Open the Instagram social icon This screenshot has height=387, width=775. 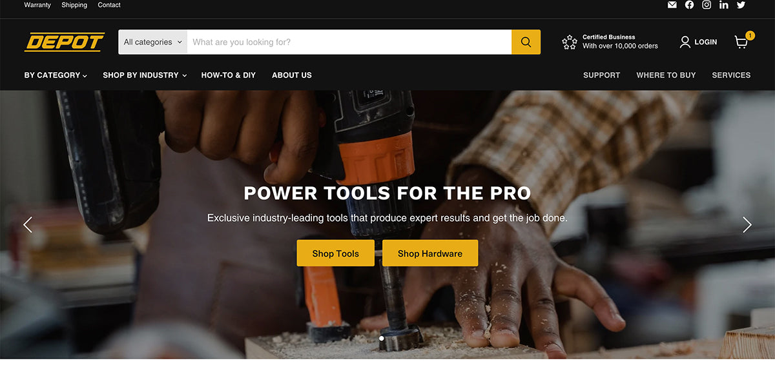click(x=707, y=5)
